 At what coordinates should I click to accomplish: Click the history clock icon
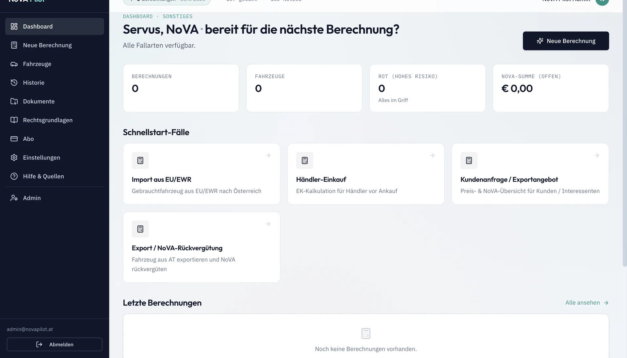[14, 83]
